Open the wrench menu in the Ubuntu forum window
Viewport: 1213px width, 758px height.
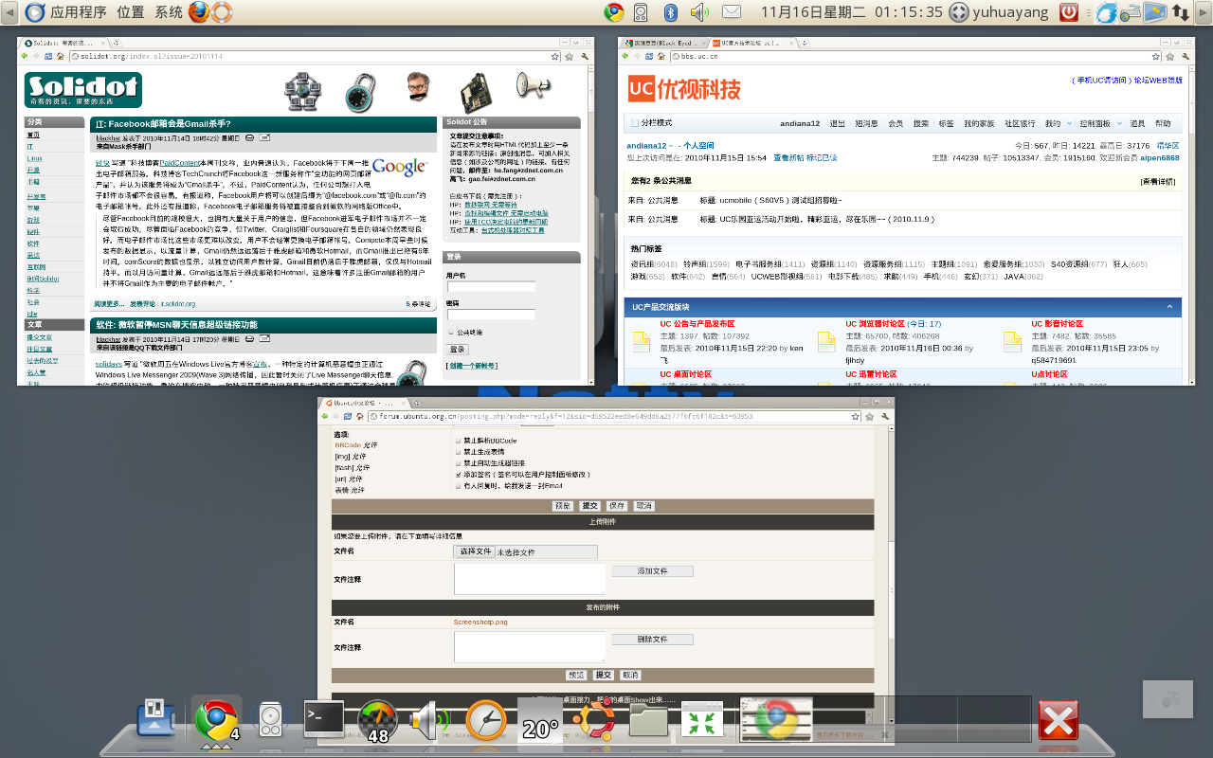pos(883,416)
